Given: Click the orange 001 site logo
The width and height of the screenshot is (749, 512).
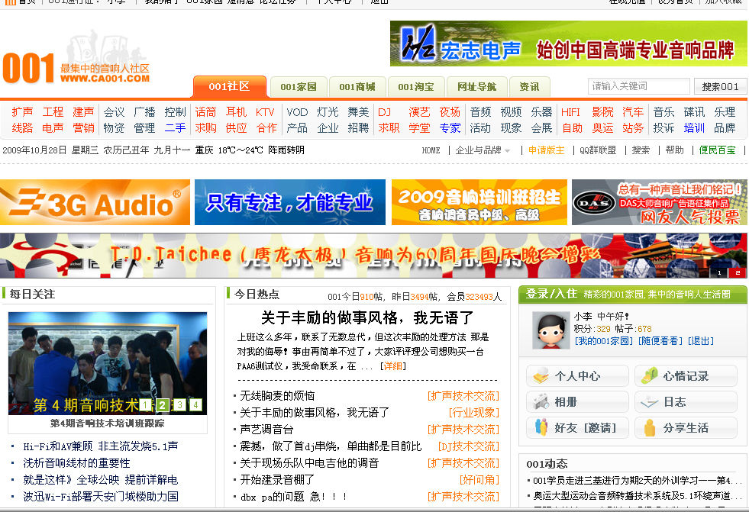Looking at the screenshot, I should (x=29, y=68).
